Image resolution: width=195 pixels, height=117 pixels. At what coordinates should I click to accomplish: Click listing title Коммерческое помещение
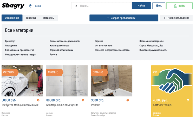[62, 105]
